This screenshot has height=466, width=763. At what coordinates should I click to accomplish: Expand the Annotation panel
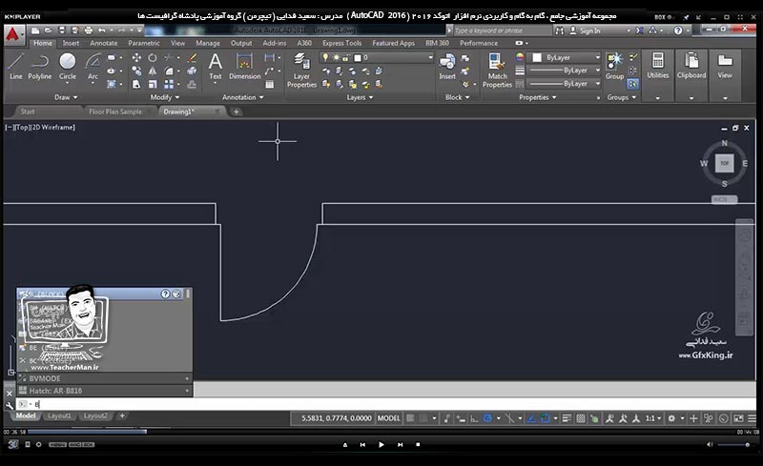tap(243, 97)
